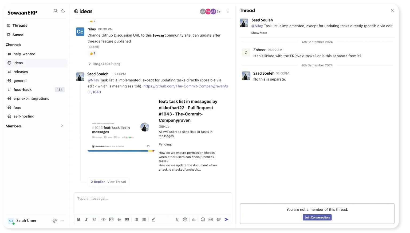Expand the Members section chevron
410x233 pixels.
(x=62, y=126)
